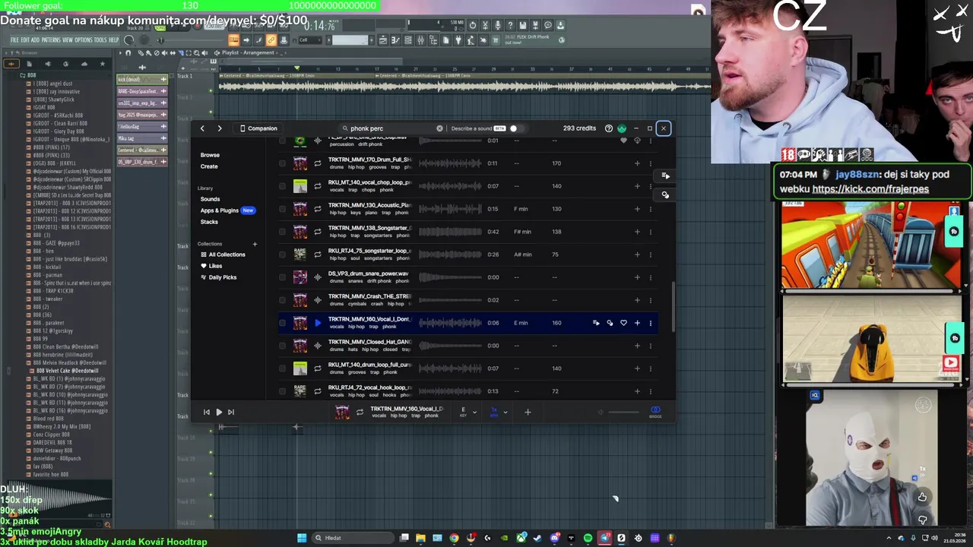The height and width of the screenshot is (547, 973).
Task: Check the TRKTRN_MMV_Crash row checkbox
Action: point(283,300)
